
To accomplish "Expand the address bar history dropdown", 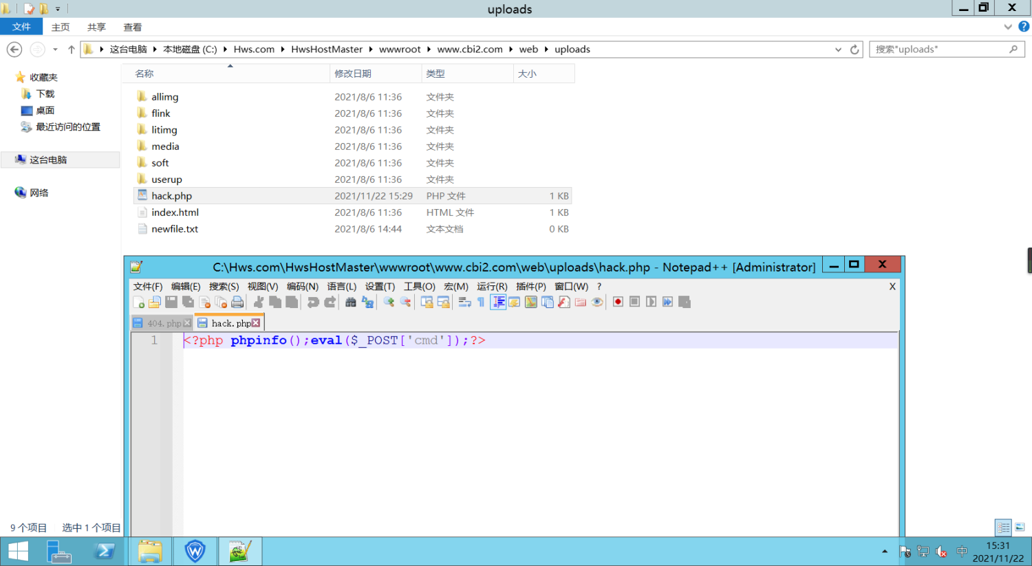I will click(838, 50).
